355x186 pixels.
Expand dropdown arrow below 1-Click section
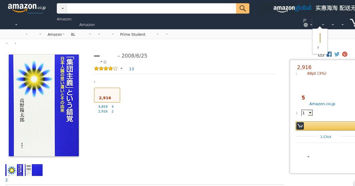coord(308,157)
